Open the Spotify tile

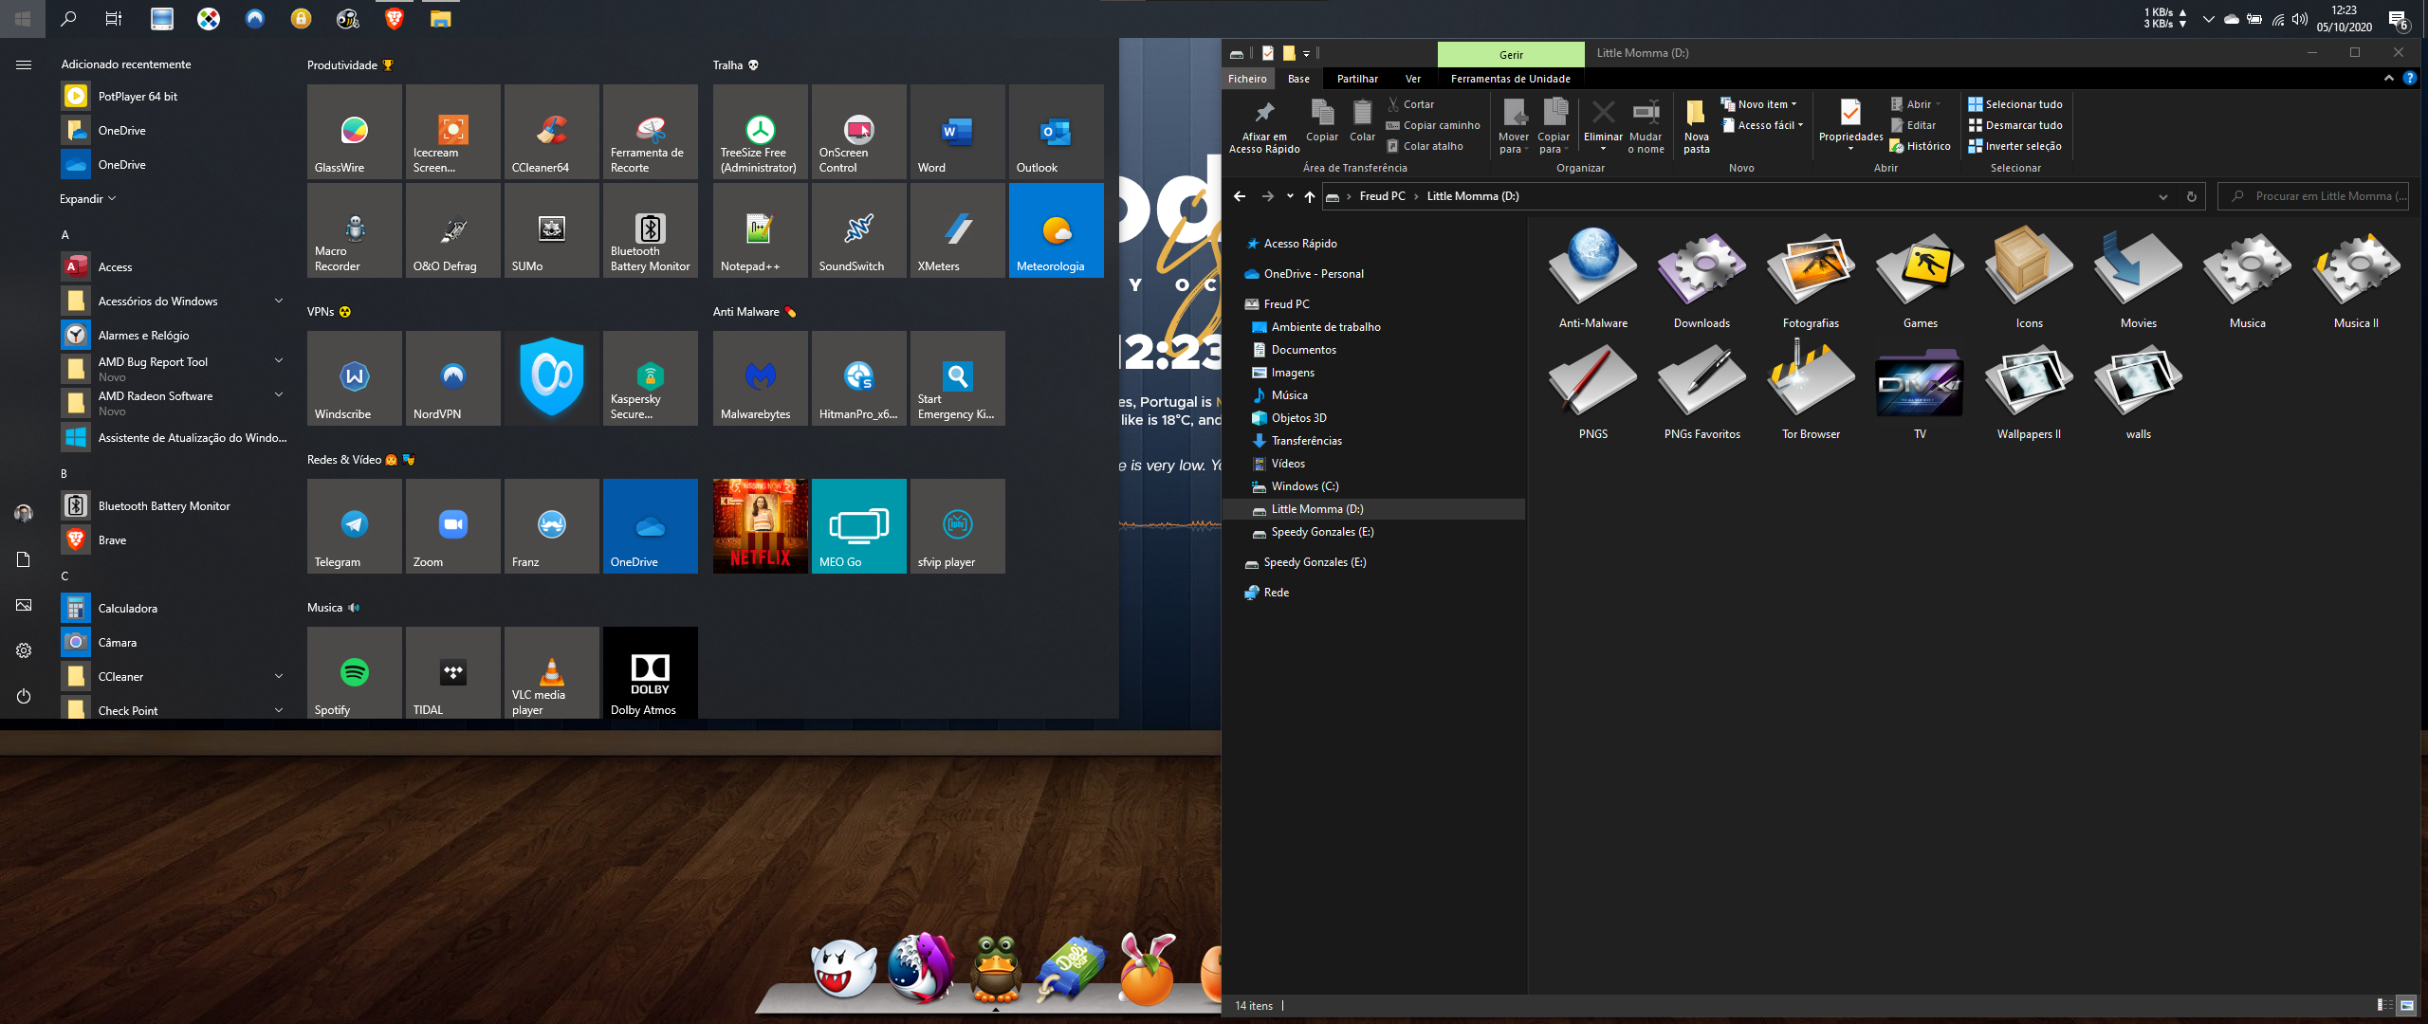pos(355,672)
